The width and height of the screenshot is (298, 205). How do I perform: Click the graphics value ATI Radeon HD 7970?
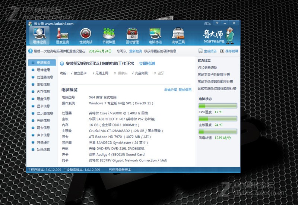pos(120,137)
